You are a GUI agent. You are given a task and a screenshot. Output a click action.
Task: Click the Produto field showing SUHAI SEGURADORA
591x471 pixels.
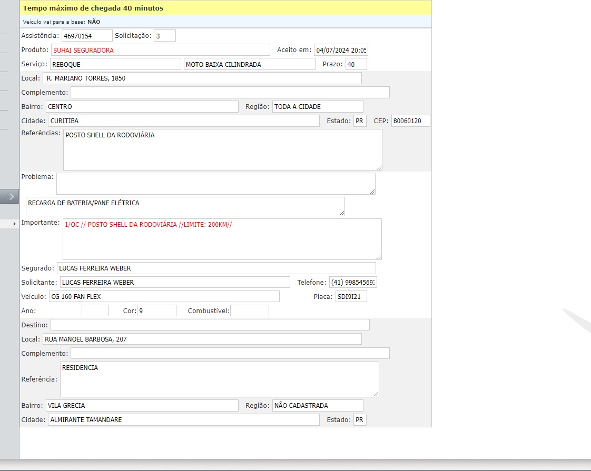pos(161,50)
